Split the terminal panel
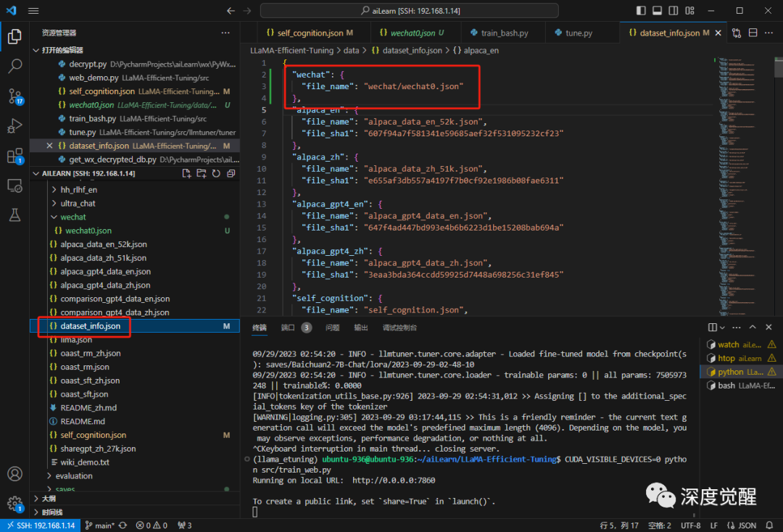 [x=713, y=328]
